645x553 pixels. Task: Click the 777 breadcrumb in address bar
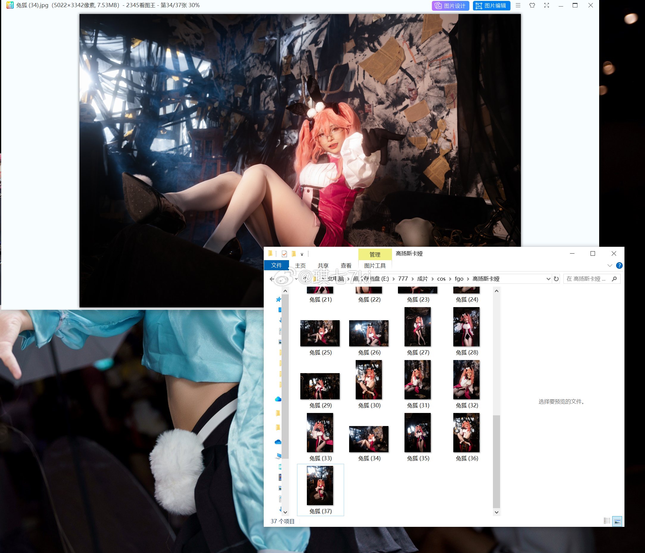point(403,279)
